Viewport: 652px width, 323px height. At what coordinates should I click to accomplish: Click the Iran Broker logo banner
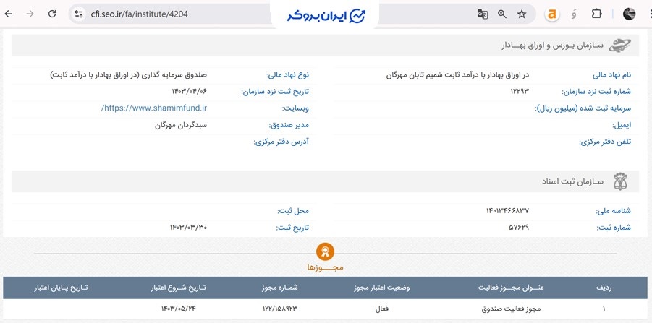pos(325,15)
